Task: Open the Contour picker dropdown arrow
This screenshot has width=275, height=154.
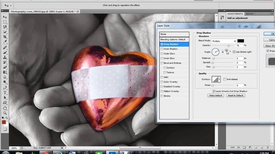Action: coord(219,79)
